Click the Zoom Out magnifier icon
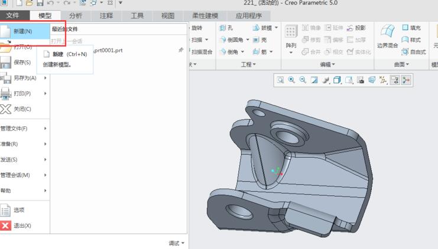 pyautogui.click(x=303, y=80)
